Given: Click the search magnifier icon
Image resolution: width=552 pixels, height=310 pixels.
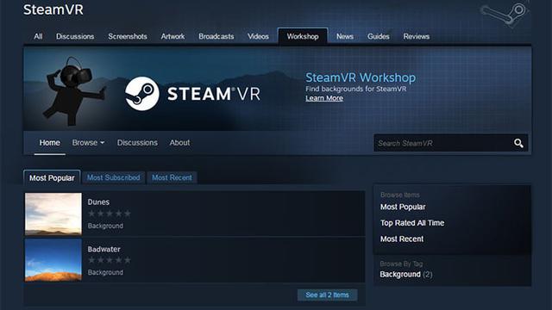Looking at the screenshot, I should coord(518,143).
